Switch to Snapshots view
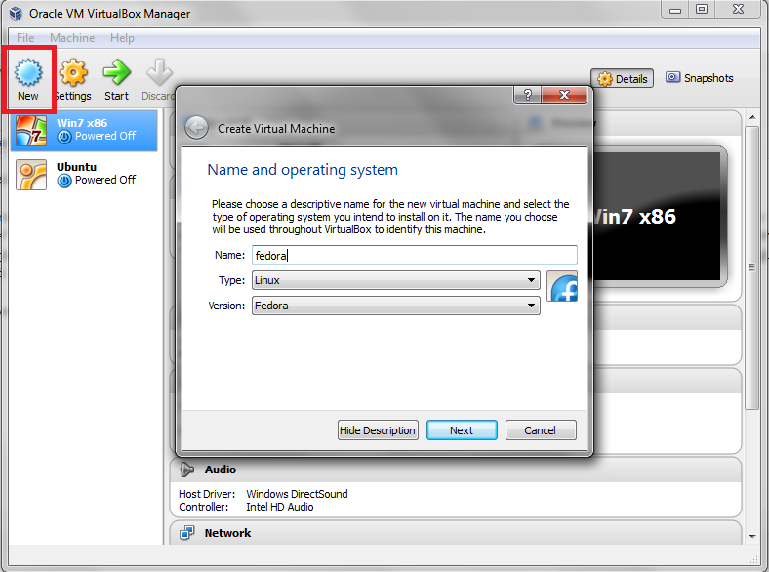Viewport: 769px width, 572px height. click(700, 78)
